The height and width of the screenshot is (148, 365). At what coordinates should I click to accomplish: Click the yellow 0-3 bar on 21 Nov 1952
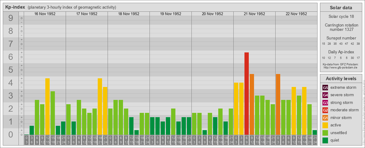[236, 109]
